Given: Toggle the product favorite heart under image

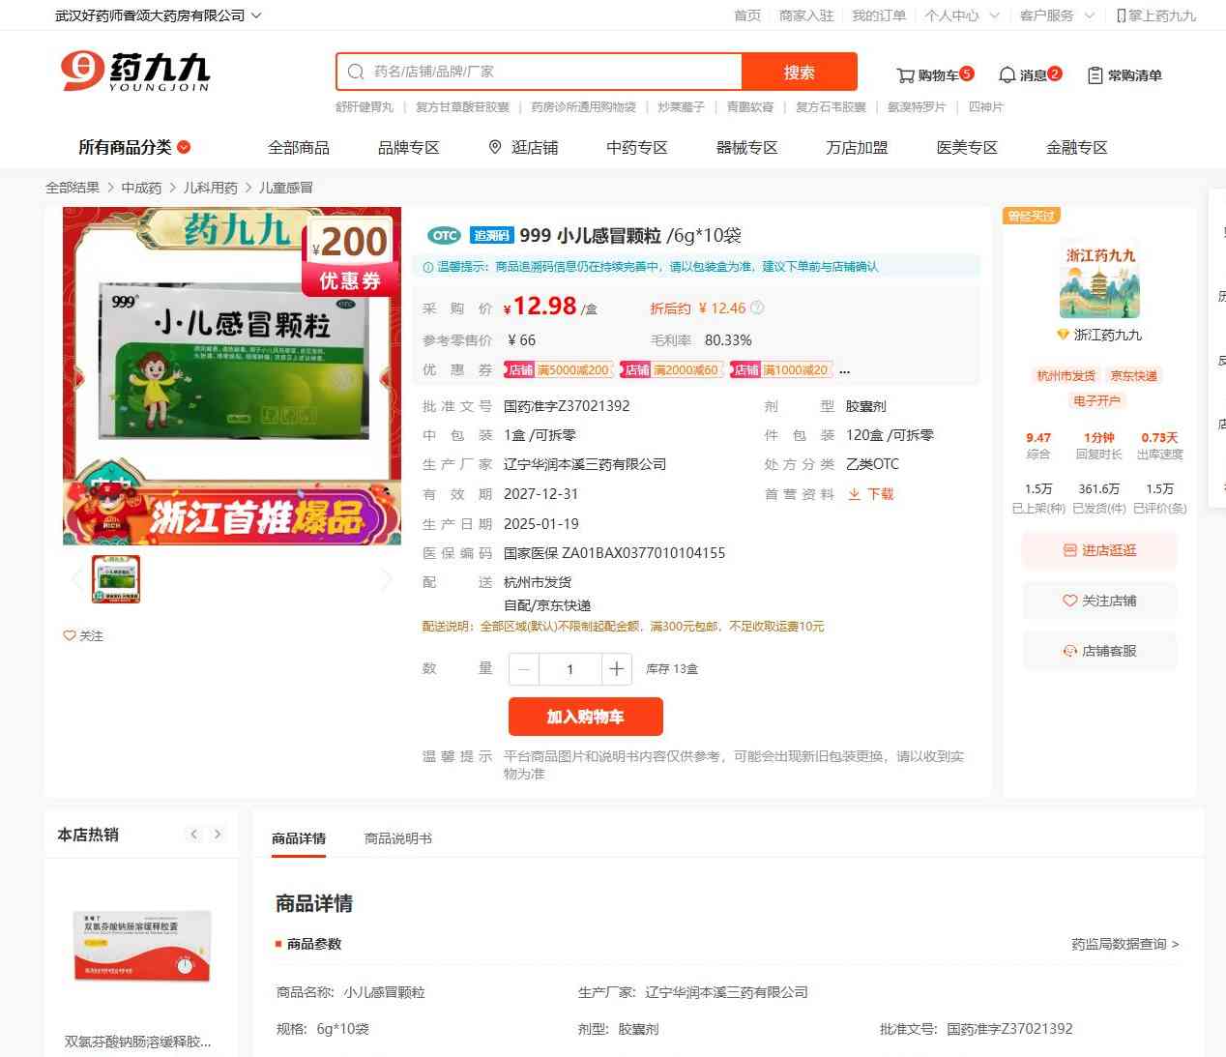Looking at the screenshot, I should [x=70, y=635].
